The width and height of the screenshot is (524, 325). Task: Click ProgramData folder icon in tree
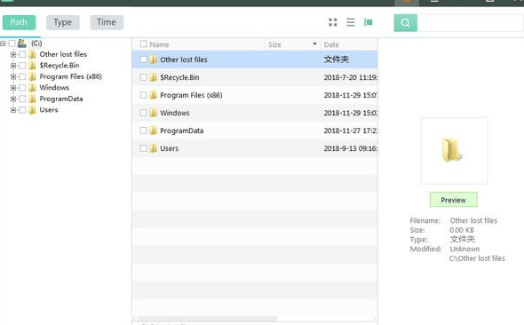32,99
